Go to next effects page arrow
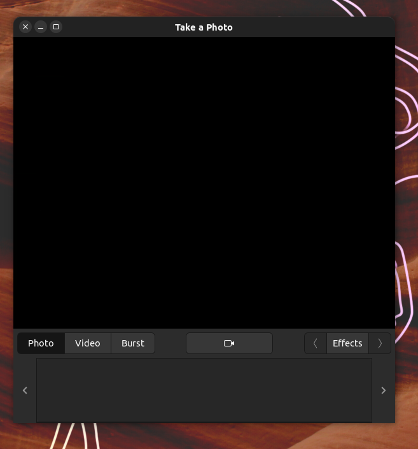The height and width of the screenshot is (449, 418). pos(380,343)
